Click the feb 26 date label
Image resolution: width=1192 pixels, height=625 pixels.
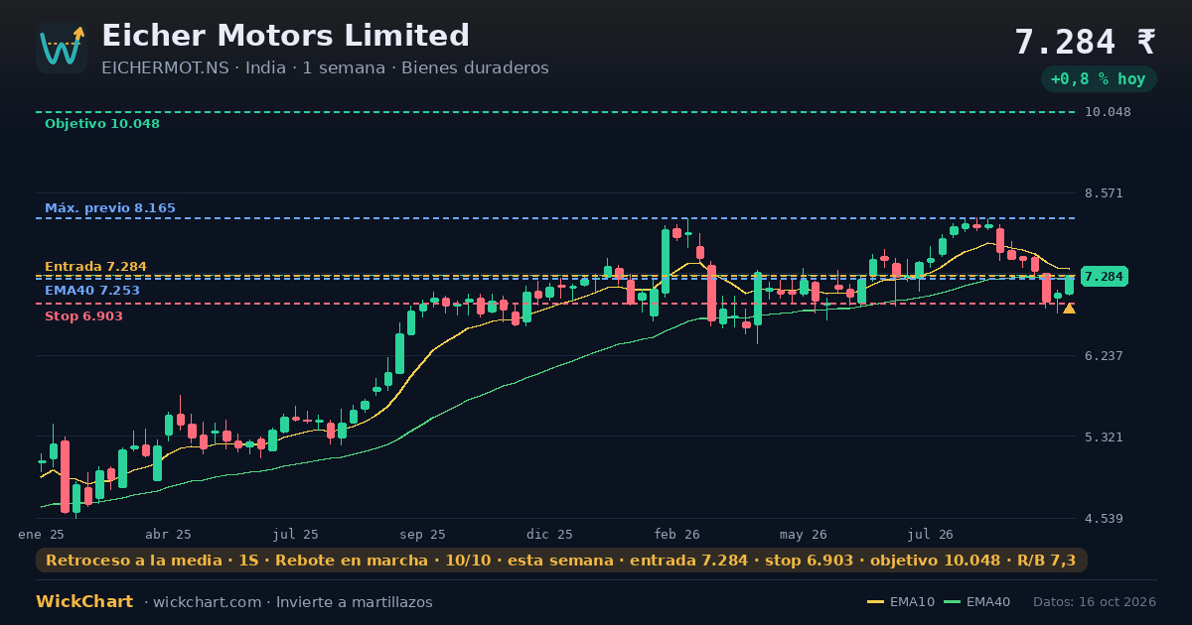tap(677, 534)
